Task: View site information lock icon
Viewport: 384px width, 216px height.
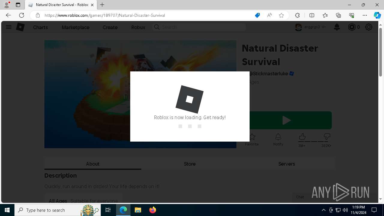Action: point(37,15)
